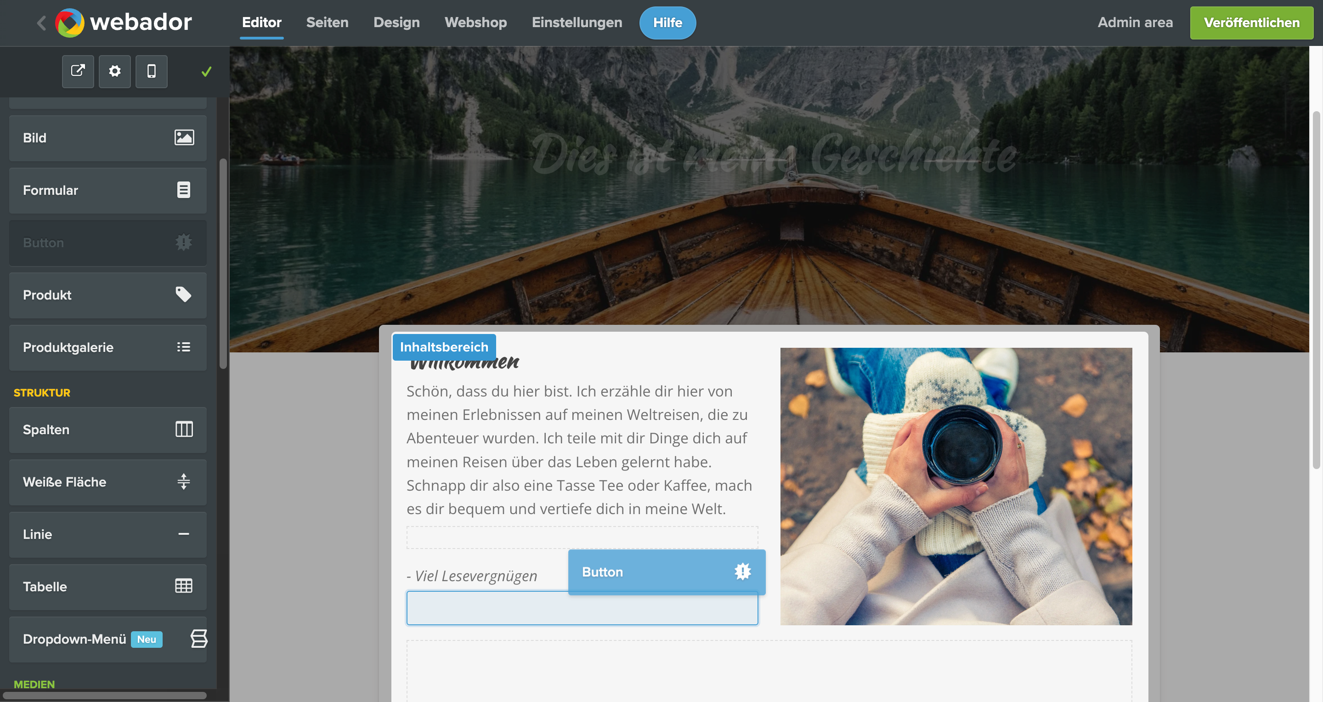Image resolution: width=1323 pixels, height=702 pixels.
Task: Click the STRUKTUR section heading
Action: (x=42, y=392)
